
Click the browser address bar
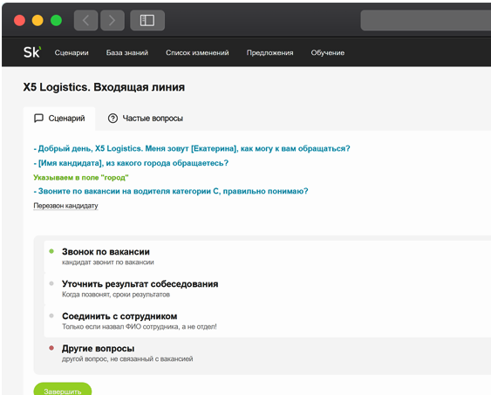point(426,20)
